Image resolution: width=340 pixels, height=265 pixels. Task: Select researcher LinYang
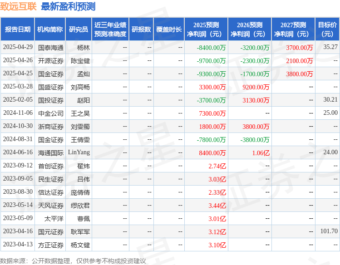(79, 152)
